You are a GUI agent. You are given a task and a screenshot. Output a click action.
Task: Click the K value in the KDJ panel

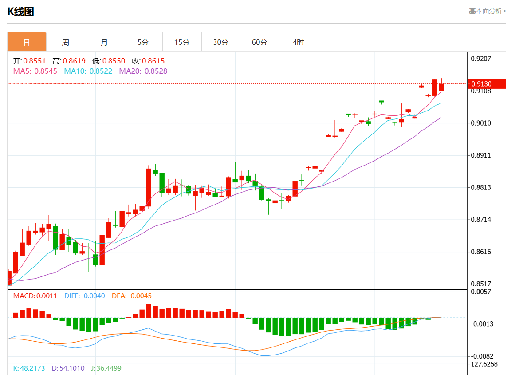[x=29, y=368]
